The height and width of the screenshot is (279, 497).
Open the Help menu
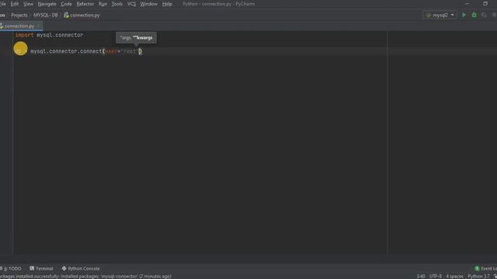tap(167, 4)
